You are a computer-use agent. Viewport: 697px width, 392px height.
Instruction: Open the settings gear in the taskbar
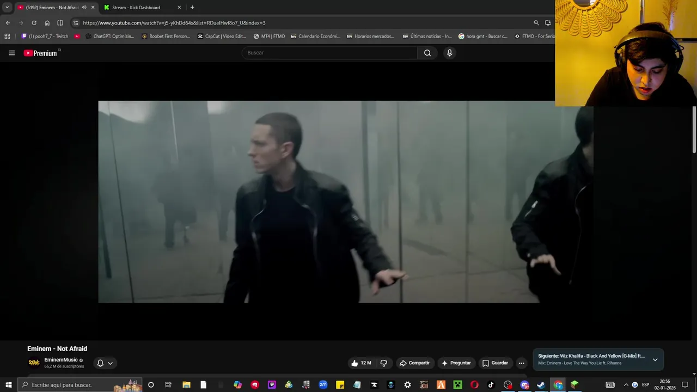coord(407,385)
